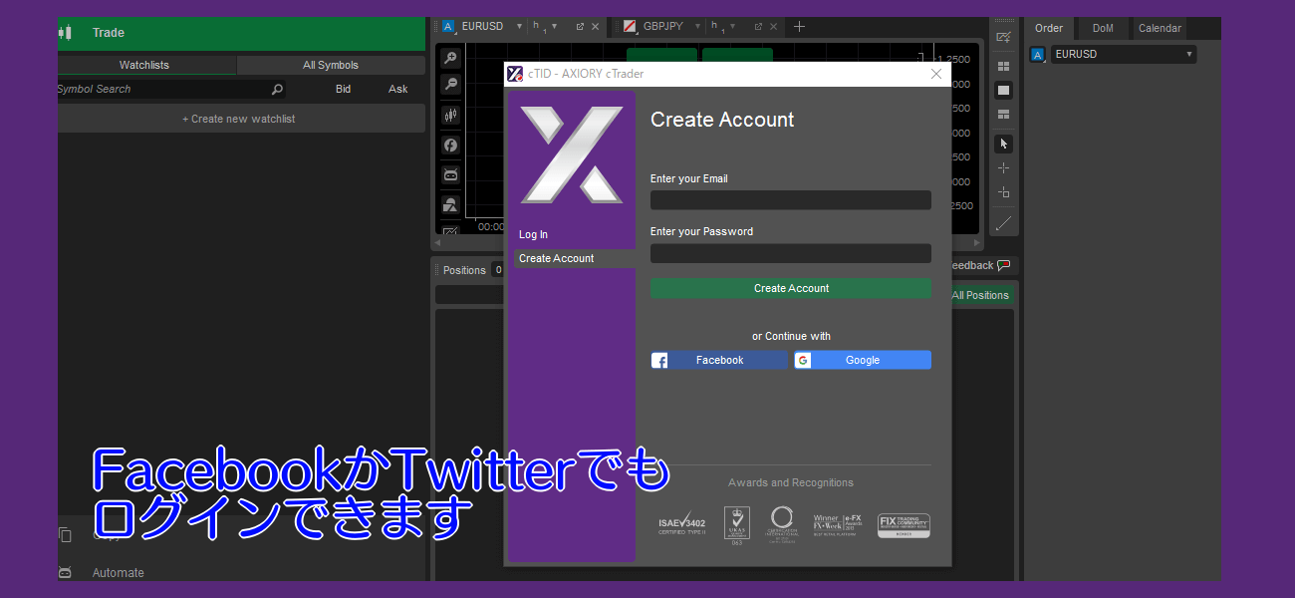
Task: Open the EURUSD symbol dropdown in chart tab
Action: (520, 27)
